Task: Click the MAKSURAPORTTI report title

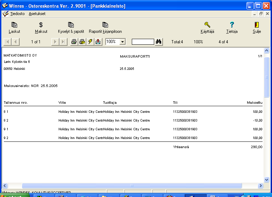Action: [x=135, y=57]
